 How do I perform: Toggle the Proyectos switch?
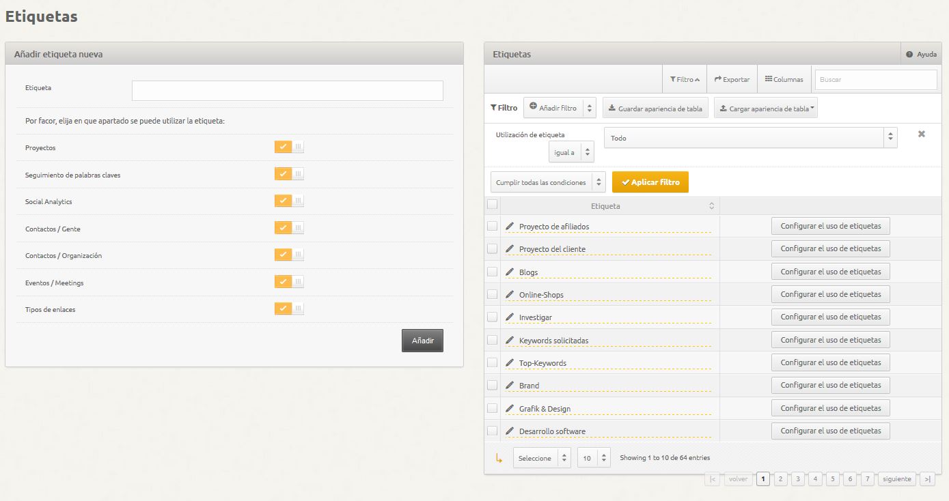tap(289, 147)
